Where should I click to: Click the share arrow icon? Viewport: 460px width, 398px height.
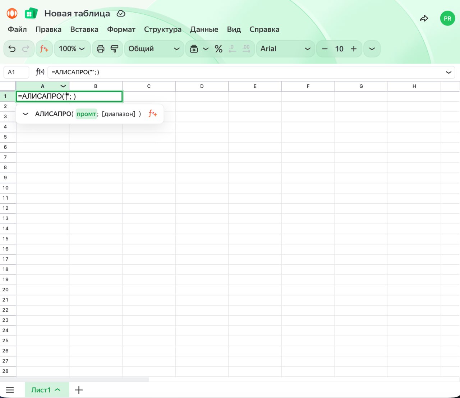coord(424,18)
